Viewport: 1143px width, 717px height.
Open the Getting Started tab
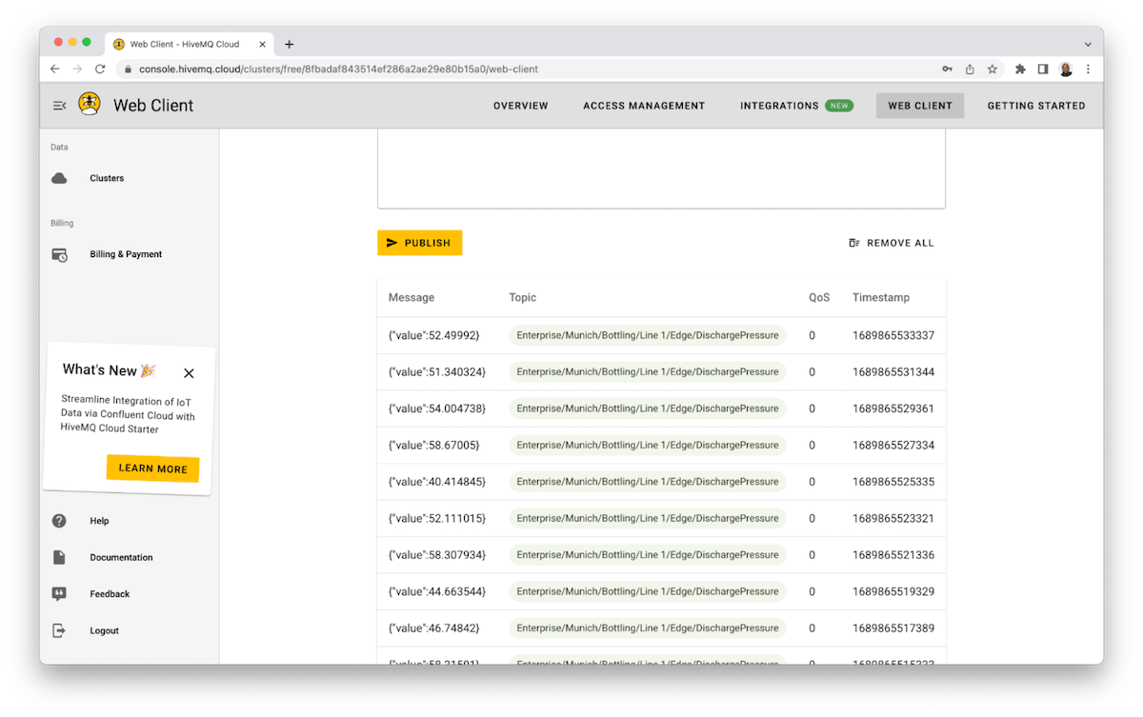[x=1036, y=106]
